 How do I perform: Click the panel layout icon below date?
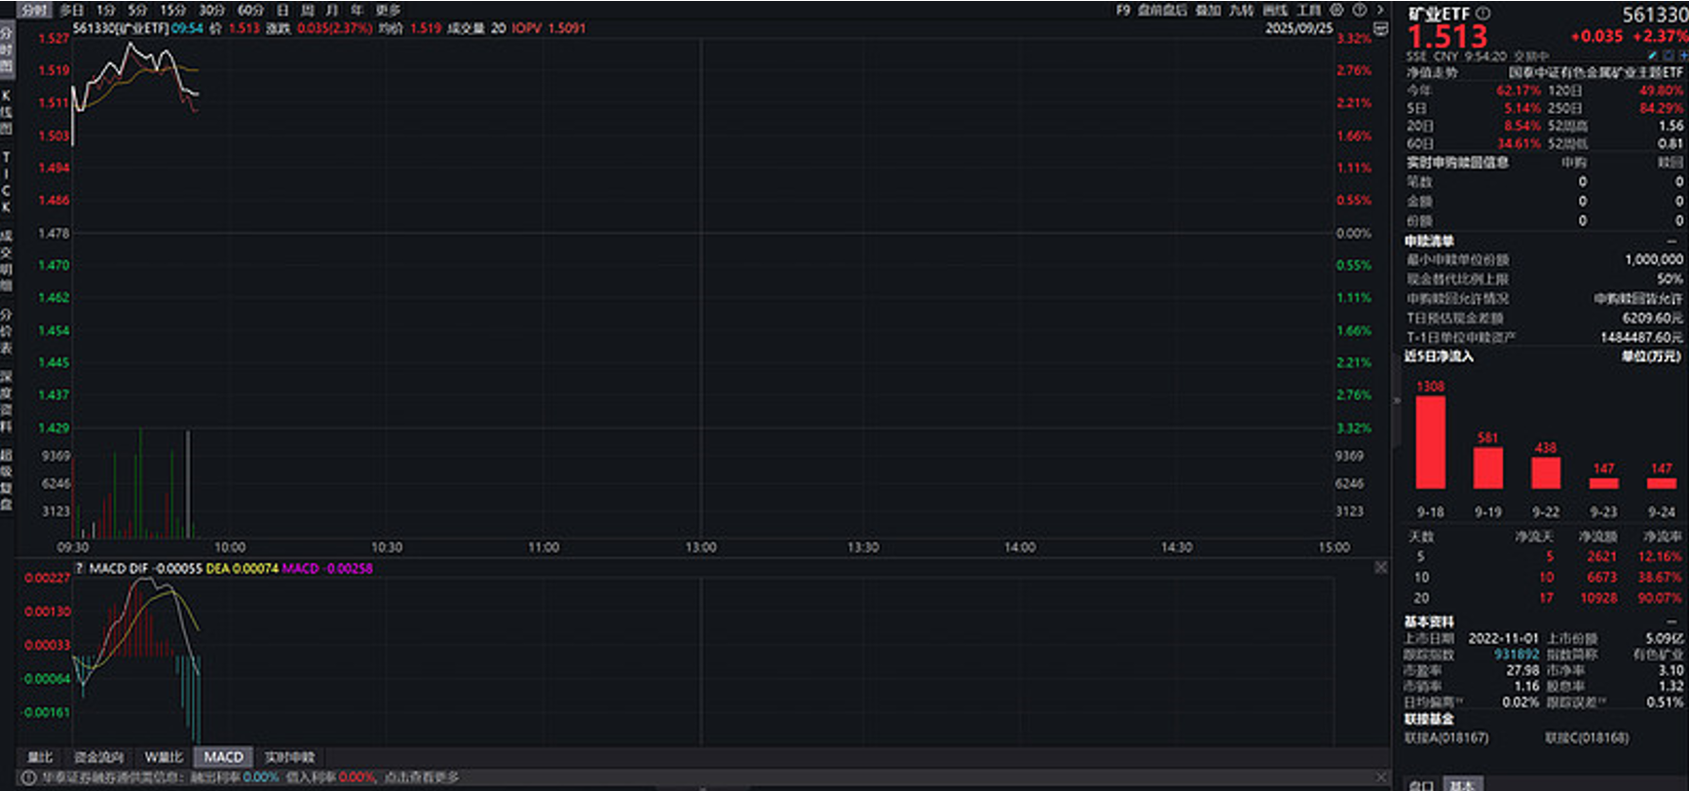point(1380,29)
